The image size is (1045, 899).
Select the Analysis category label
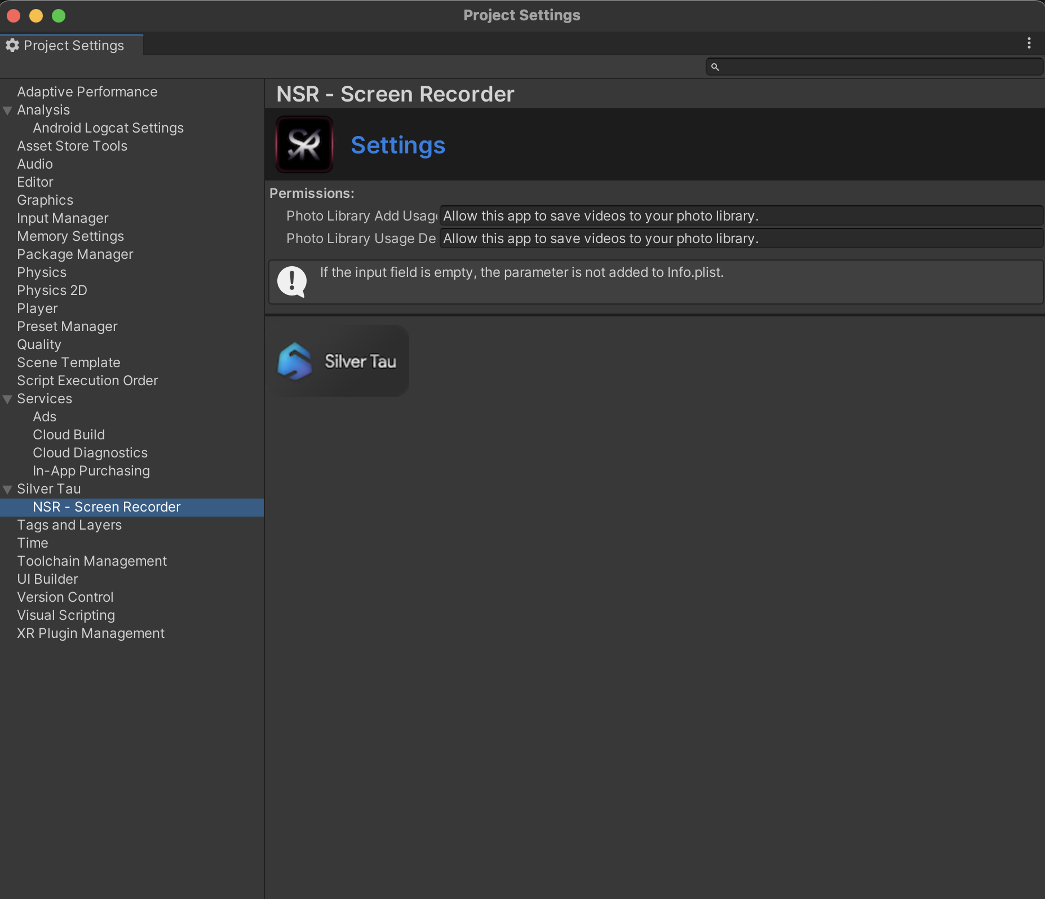coord(43,110)
